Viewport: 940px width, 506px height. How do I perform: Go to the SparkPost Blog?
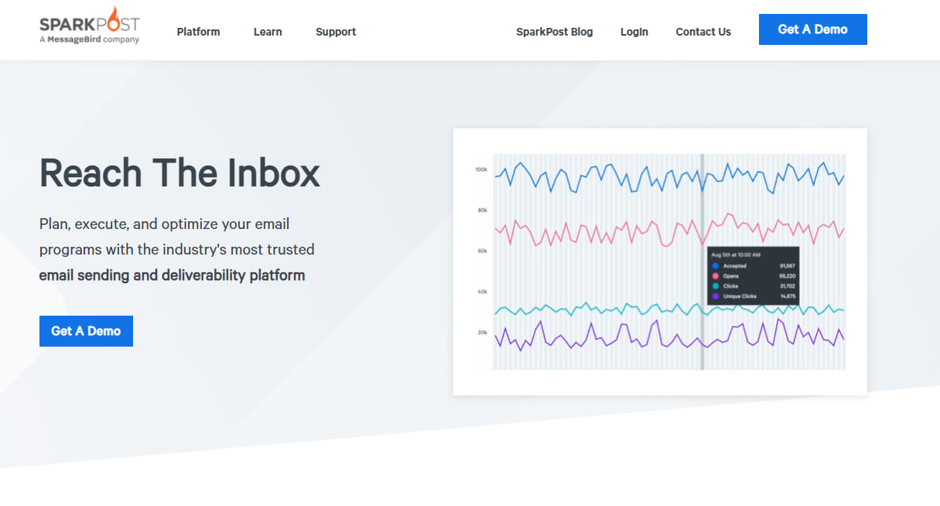click(555, 32)
